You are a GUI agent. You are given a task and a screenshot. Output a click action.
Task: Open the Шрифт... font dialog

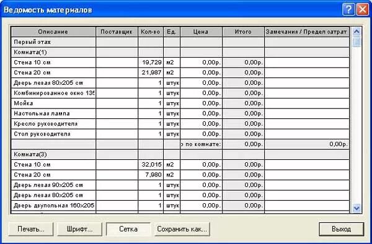(x=79, y=229)
